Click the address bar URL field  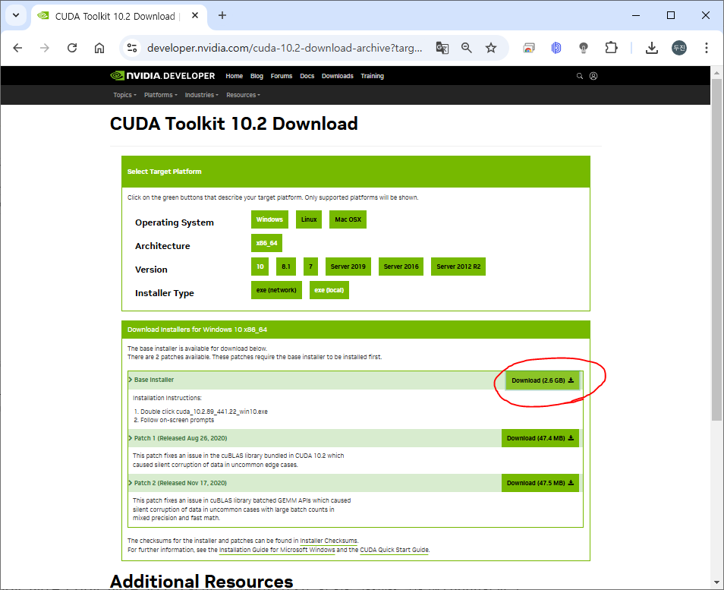(285, 48)
